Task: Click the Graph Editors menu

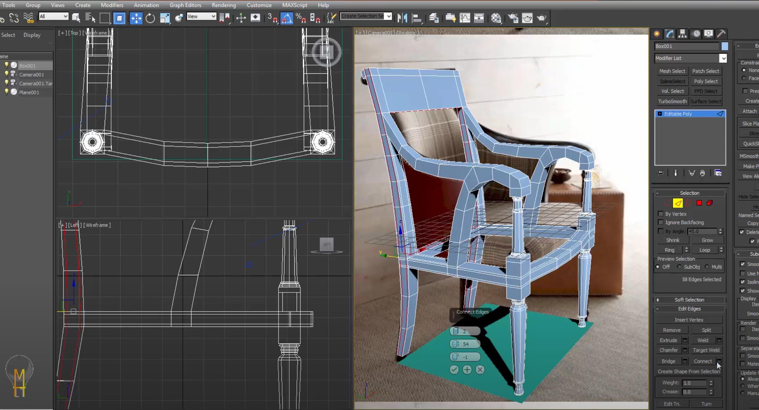Action: point(185,5)
